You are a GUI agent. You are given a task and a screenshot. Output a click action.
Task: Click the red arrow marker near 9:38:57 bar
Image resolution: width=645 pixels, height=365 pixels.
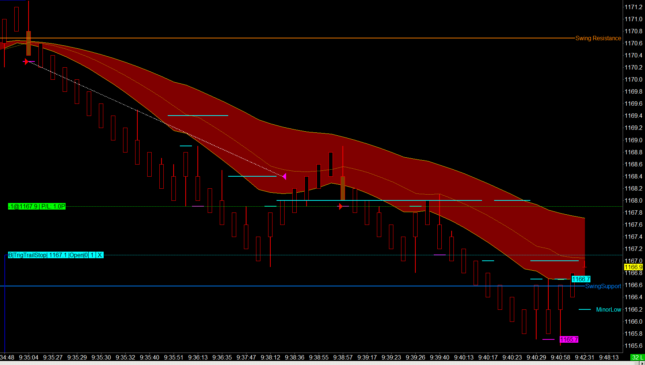click(341, 207)
